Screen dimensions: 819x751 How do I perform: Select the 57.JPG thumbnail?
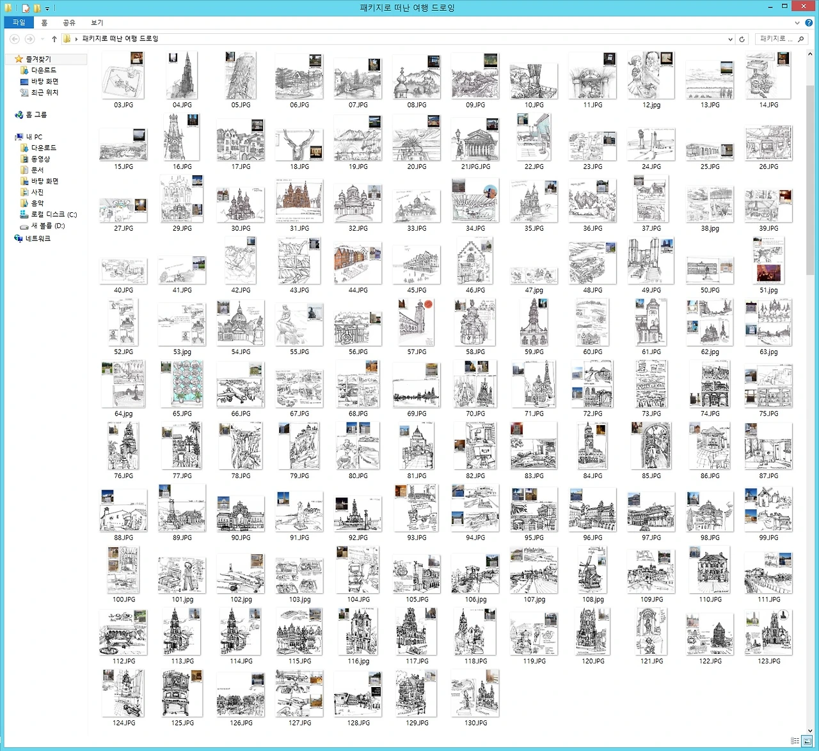pos(417,323)
